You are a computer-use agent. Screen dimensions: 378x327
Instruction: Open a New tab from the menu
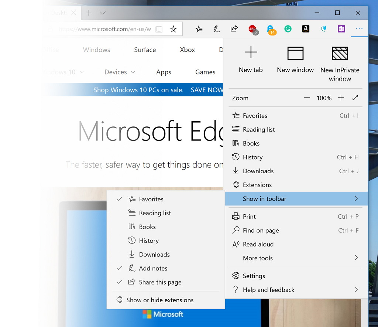point(251,59)
